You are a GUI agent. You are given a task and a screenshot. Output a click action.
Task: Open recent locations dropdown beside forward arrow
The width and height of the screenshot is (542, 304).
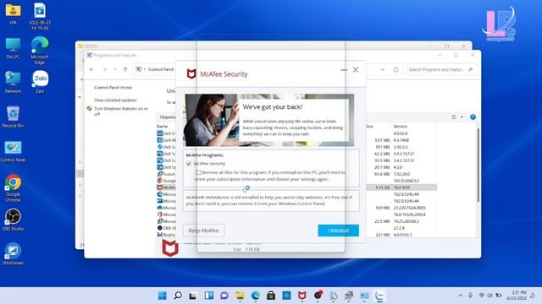pos(115,69)
